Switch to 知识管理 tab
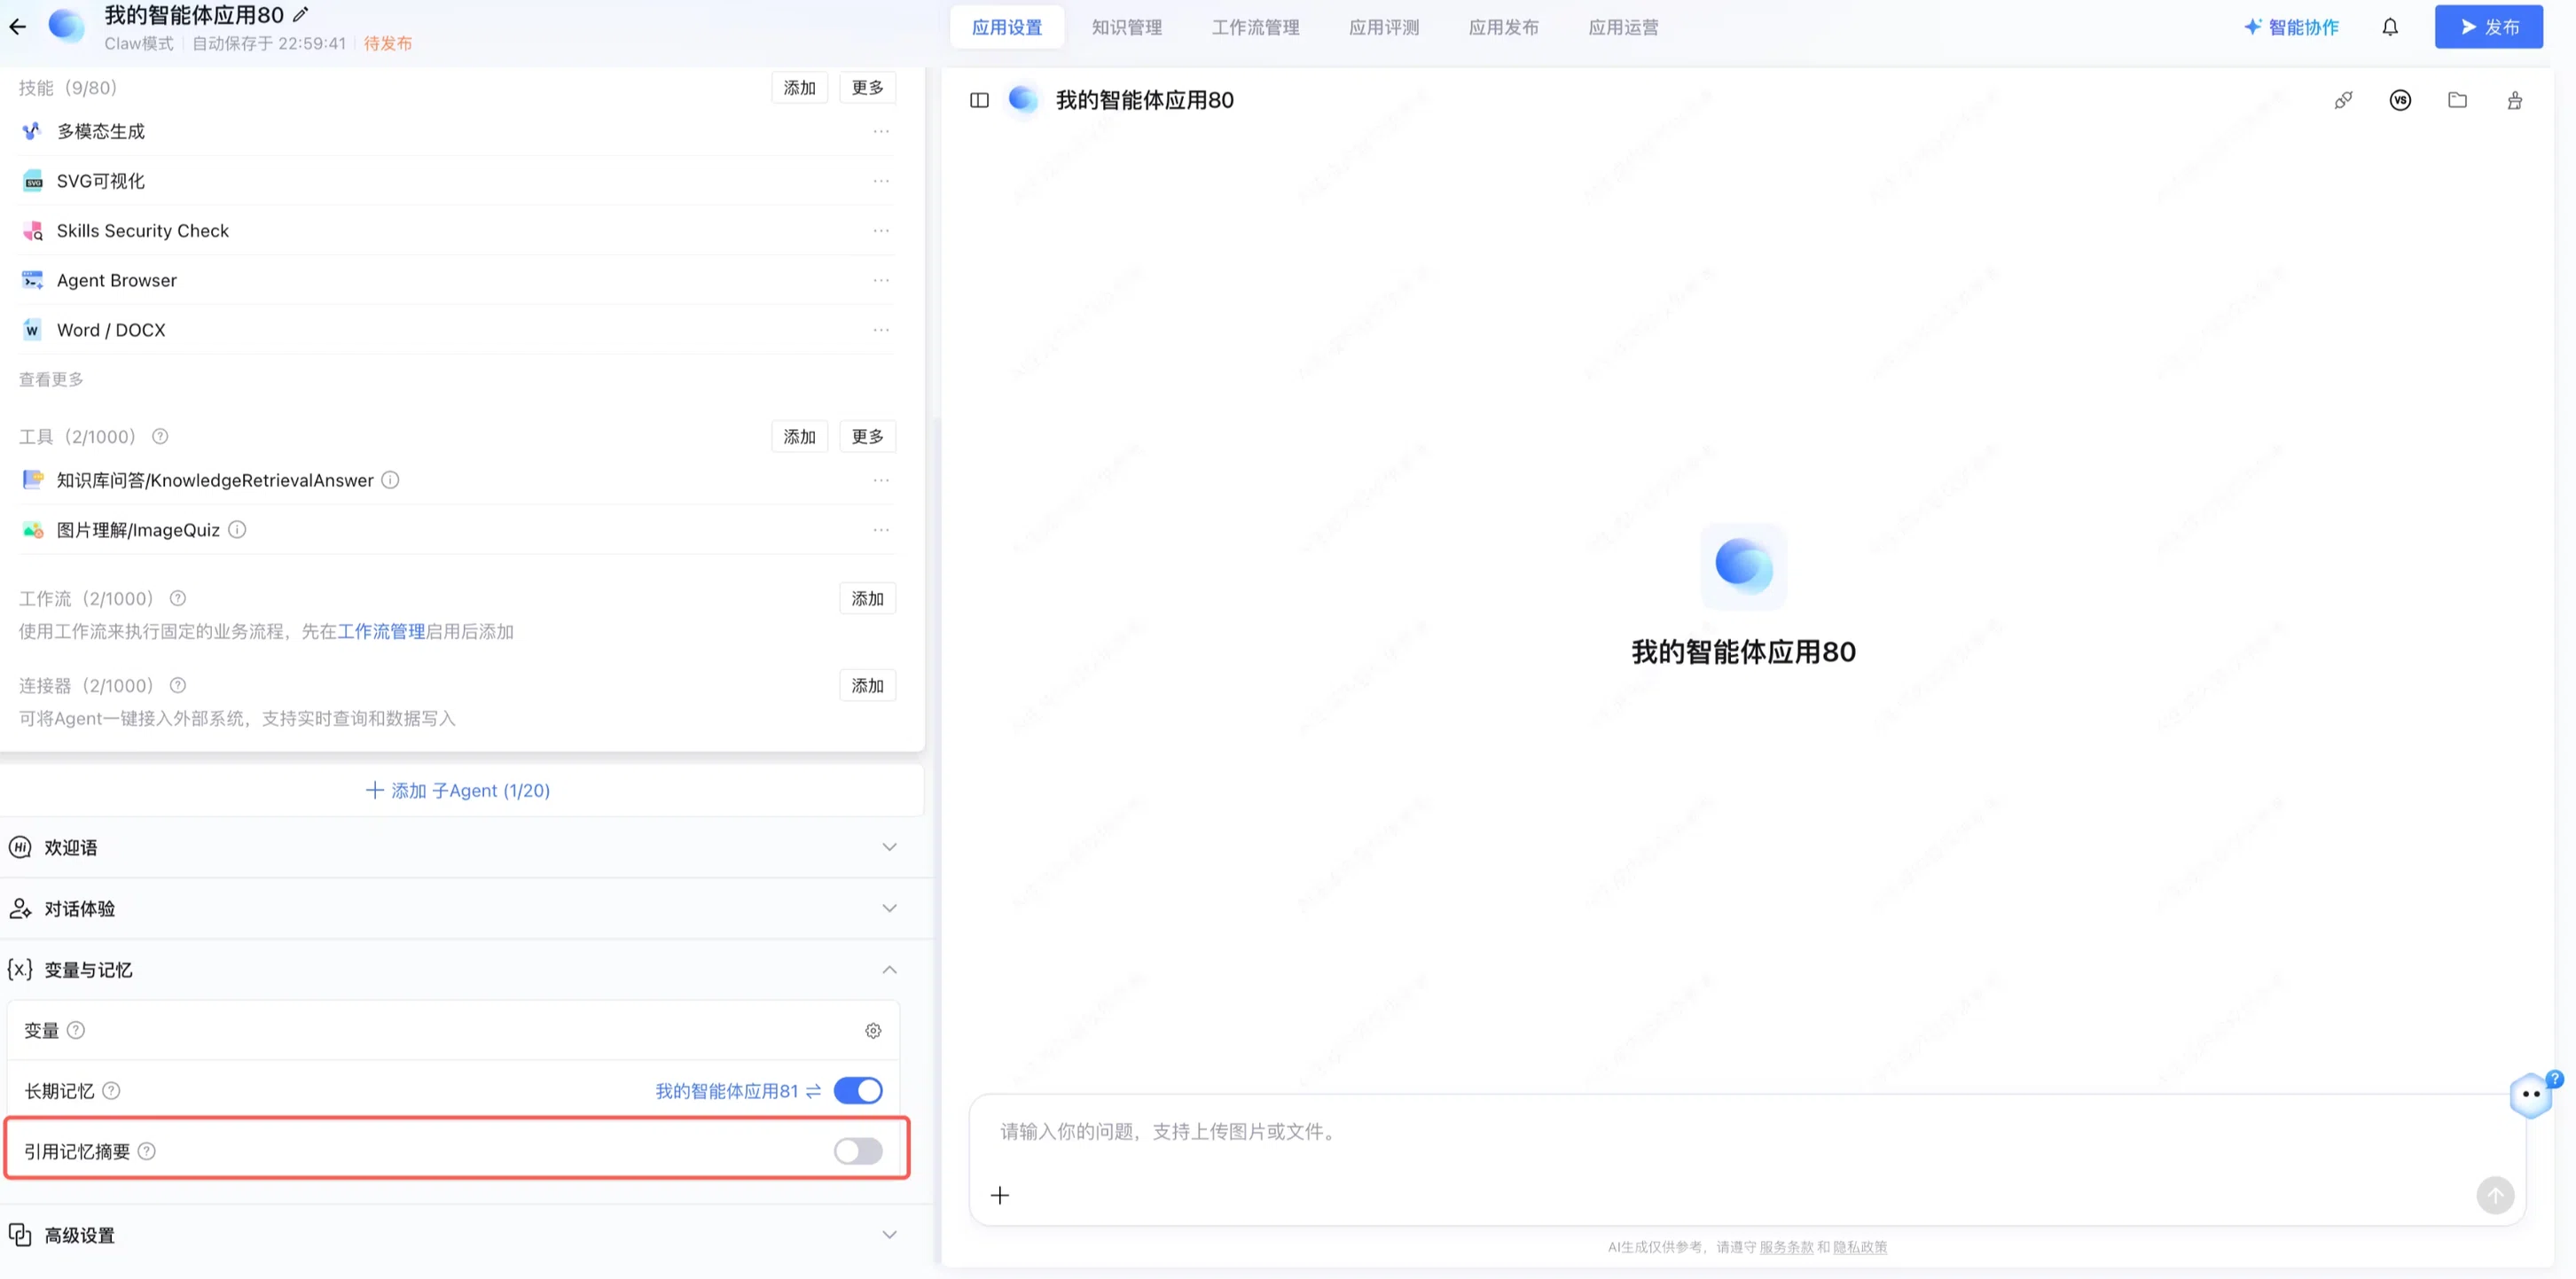The width and height of the screenshot is (2576, 1279). (x=1126, y=27)
